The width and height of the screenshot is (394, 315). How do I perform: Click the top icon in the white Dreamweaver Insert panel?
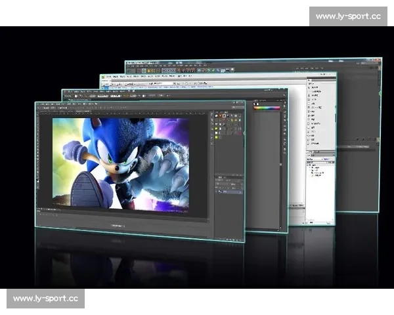click(311, 87)
